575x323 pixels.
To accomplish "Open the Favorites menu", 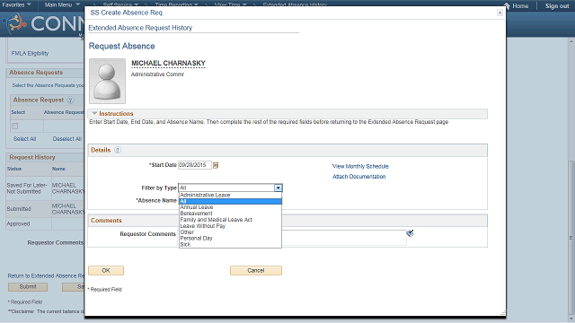I will (x=16, y=4).
